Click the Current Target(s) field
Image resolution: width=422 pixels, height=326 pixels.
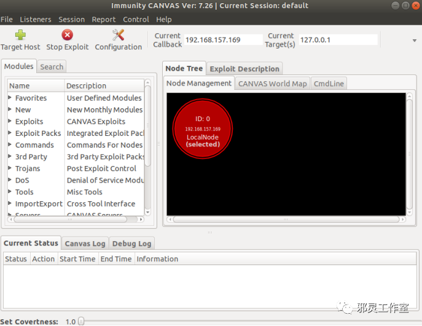pos(338,40)
